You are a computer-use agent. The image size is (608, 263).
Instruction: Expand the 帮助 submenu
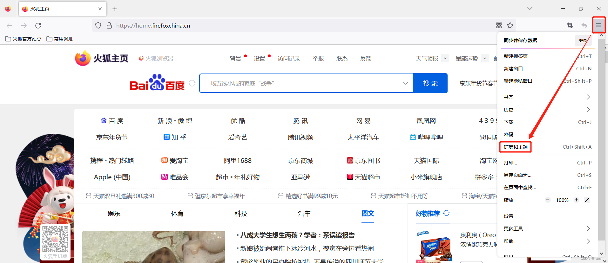point(547,241)
